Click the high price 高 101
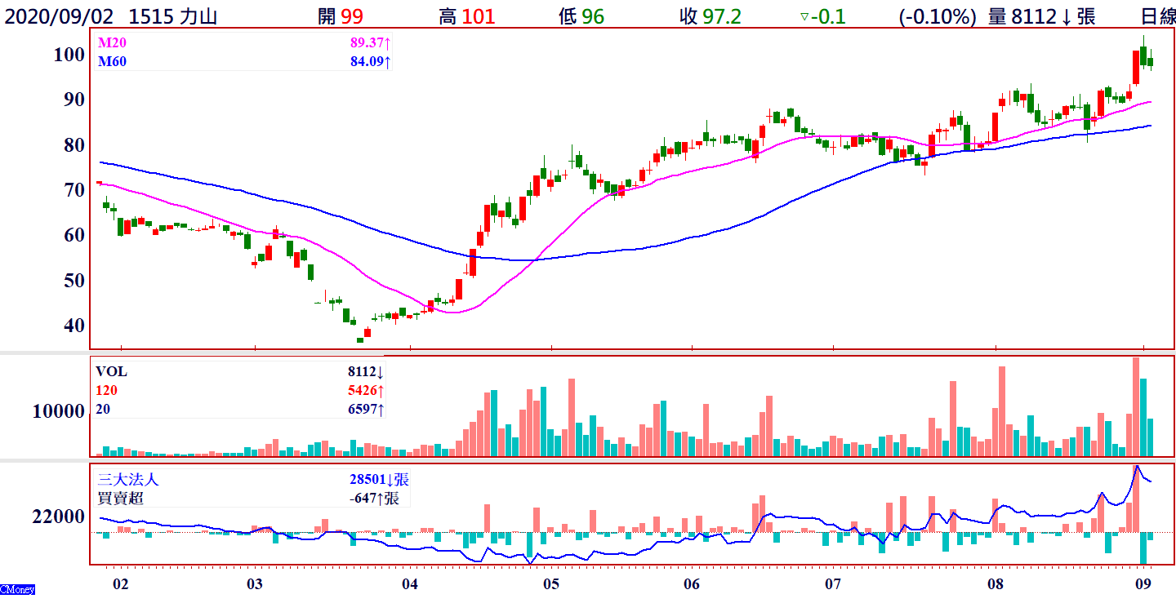1176x612 pixels. (467, 16)
